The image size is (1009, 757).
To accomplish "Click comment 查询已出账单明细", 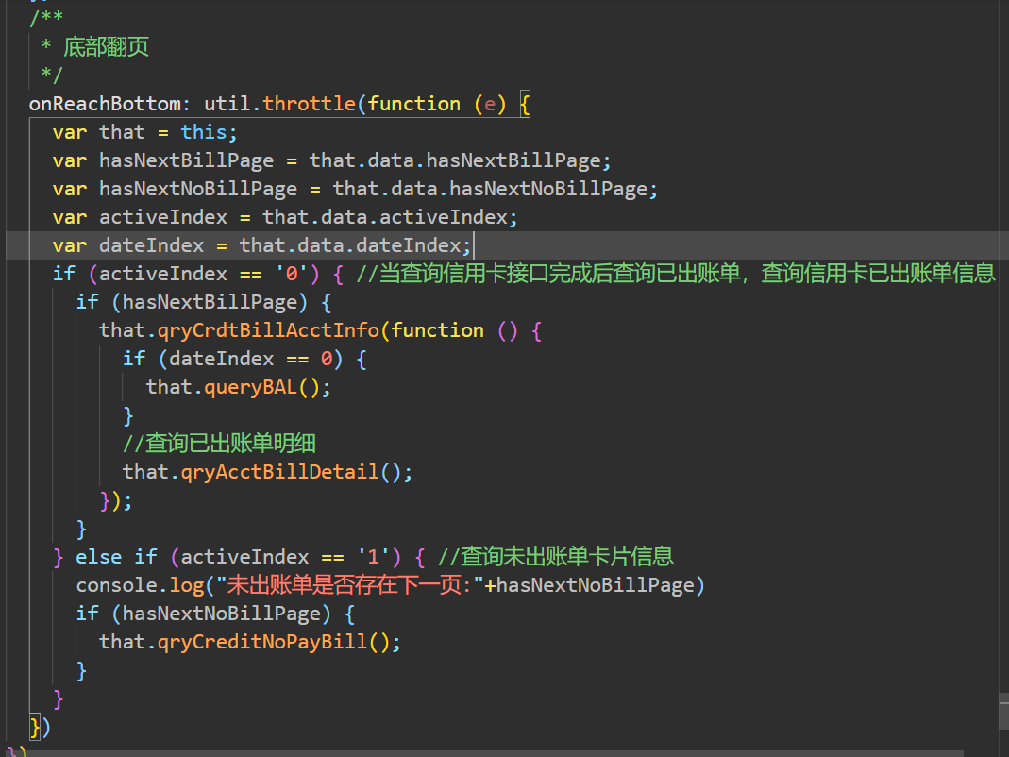I will coord(219,444).
